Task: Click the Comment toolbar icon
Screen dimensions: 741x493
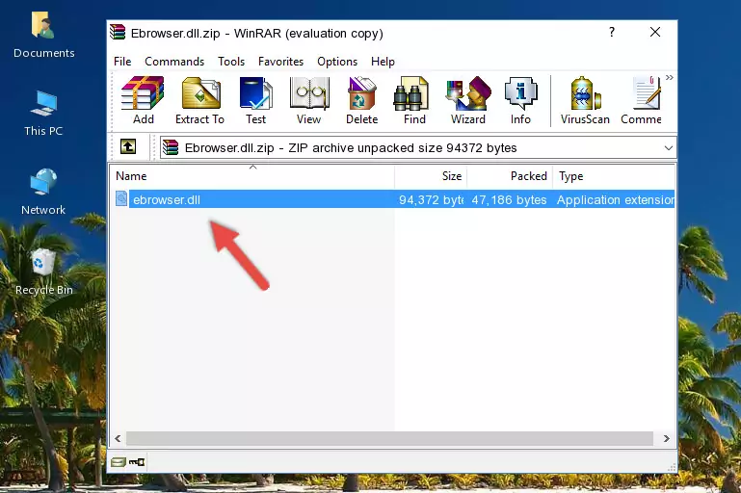Action: (641, 100)
